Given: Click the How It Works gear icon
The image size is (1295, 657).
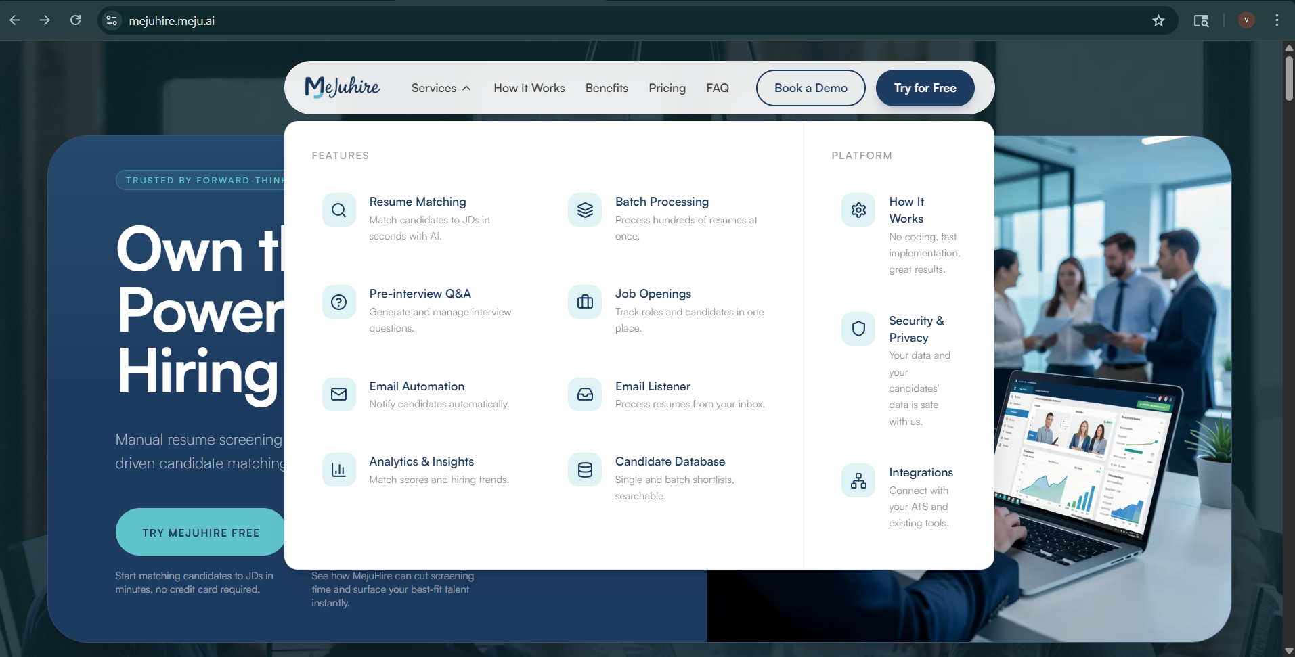Looking at the screenshot, I should 858,210.
